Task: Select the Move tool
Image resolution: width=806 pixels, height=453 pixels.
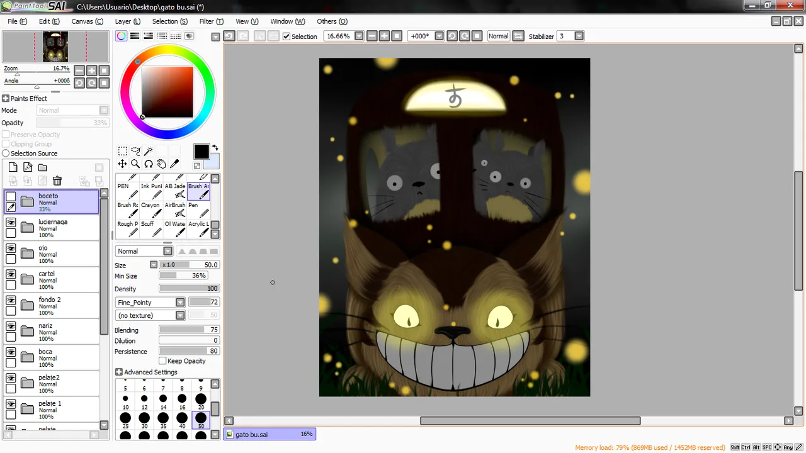Action: [x=123, y=164]
